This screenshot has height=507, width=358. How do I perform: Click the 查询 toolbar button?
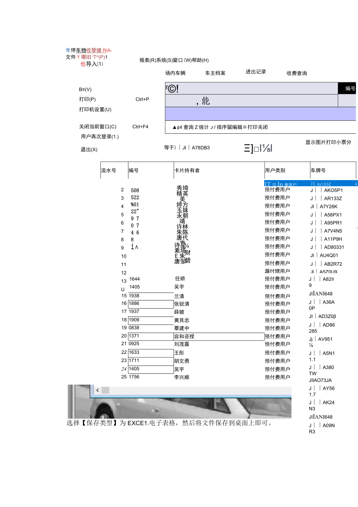[x=188, y=127]
